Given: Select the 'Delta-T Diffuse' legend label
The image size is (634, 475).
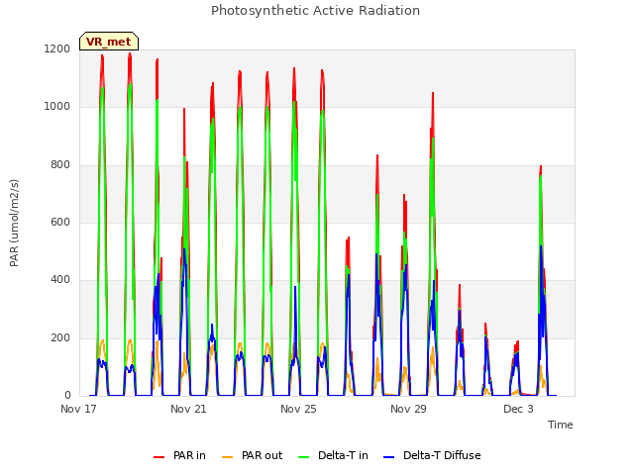Looking at the screenshot, I should pyautogui.click(x=442, y=455).
